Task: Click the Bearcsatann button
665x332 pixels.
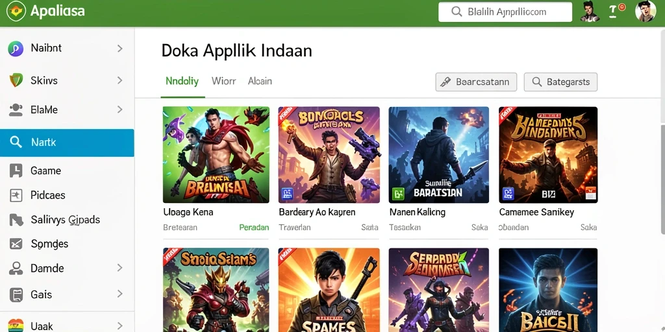Action: [476, 82]
